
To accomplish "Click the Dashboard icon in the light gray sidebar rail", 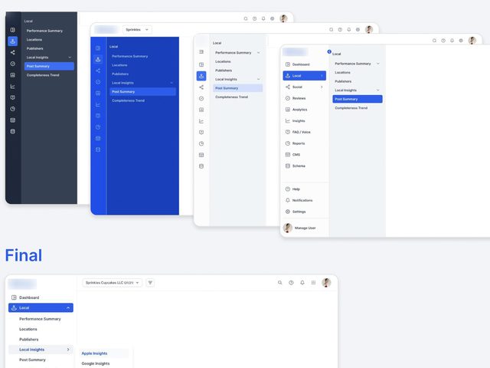I will pos(201,64).
